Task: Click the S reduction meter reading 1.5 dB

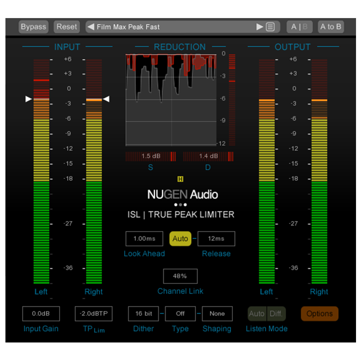Action: click(x=151, y=156)
